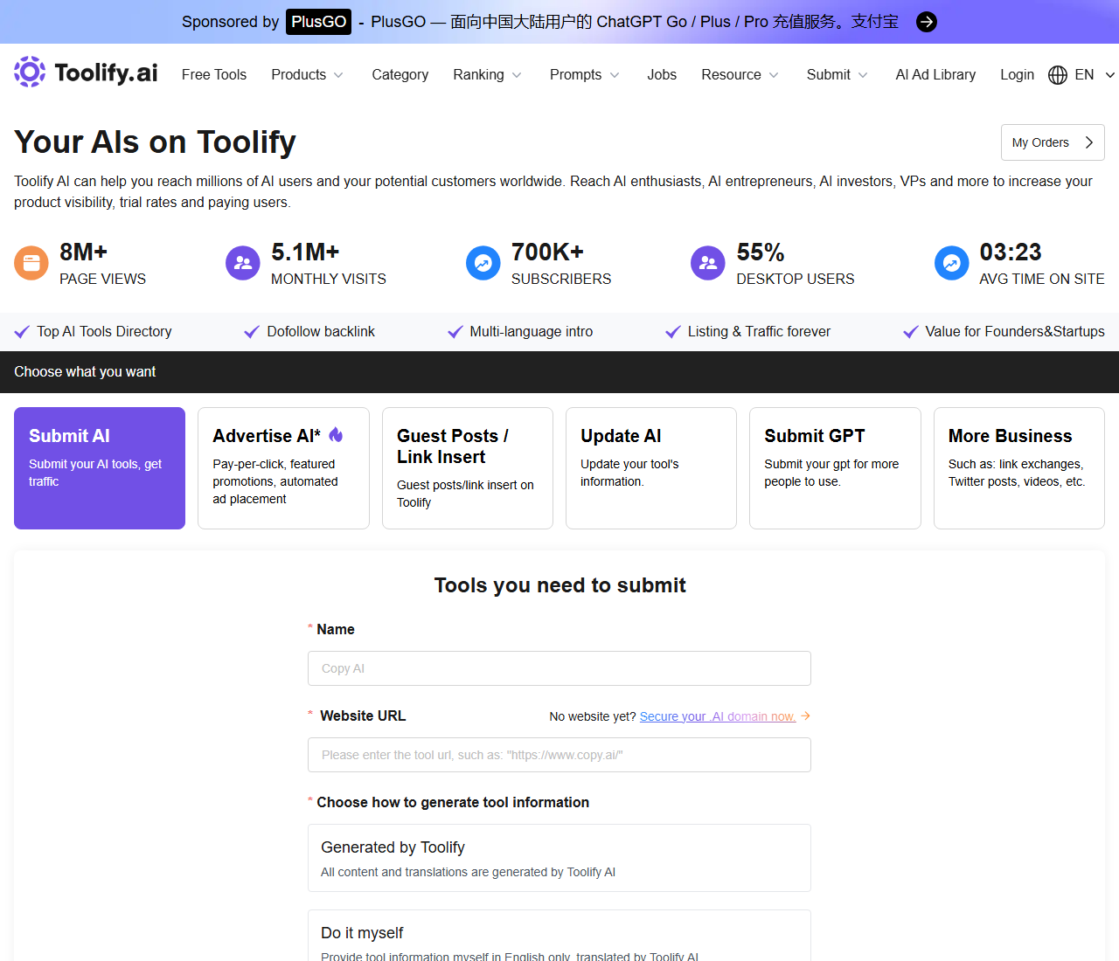Click the Name input field

click(559, 668)
